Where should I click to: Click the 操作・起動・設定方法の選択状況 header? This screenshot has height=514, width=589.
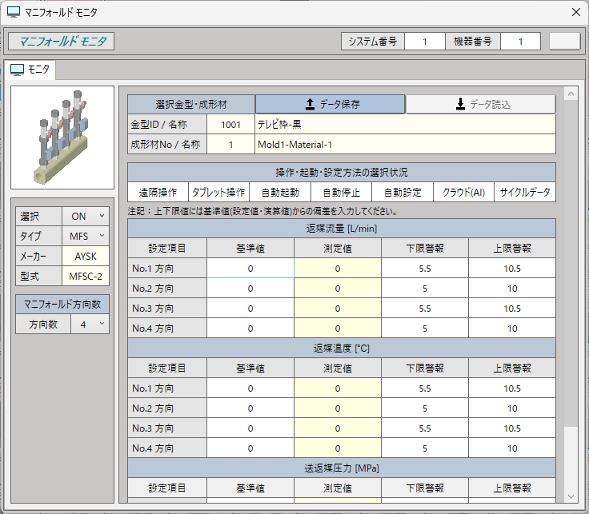pyautogui.click(x=342, y=172)
